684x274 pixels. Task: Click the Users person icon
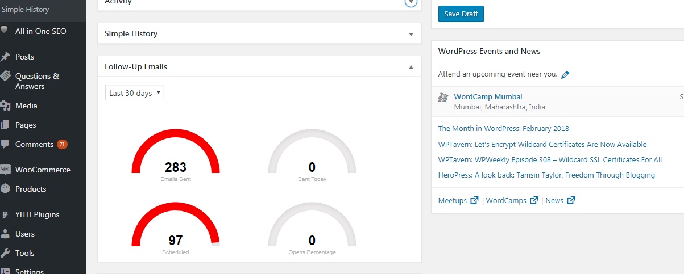coord(5,234)
